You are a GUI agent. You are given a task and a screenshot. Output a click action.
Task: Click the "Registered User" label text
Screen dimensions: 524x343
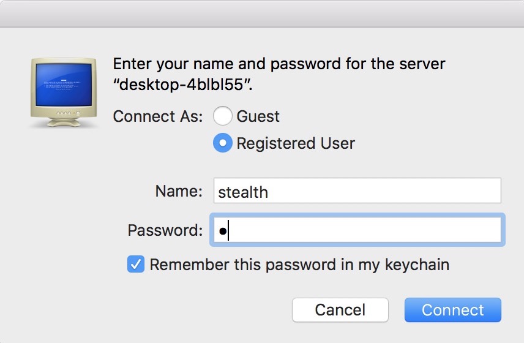[296, 143]
